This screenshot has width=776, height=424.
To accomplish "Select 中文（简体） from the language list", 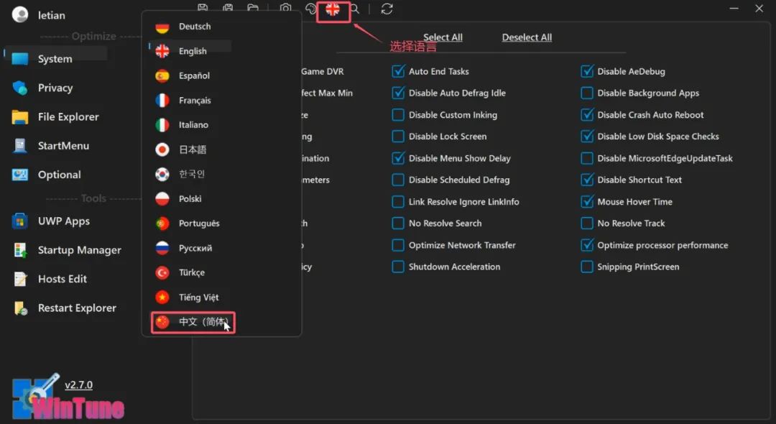I will pyautogui.click(x=193, y=322).
